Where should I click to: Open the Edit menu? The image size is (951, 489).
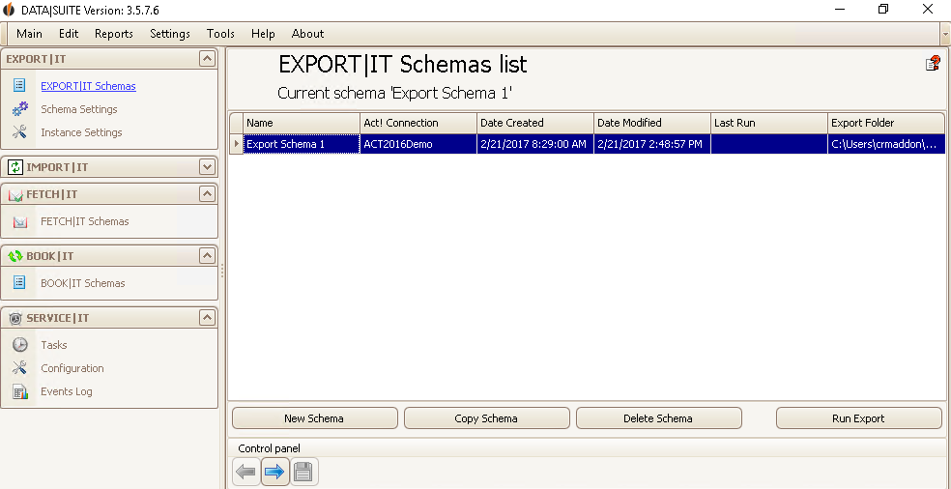pyautogui.click(x=69, y=34)
